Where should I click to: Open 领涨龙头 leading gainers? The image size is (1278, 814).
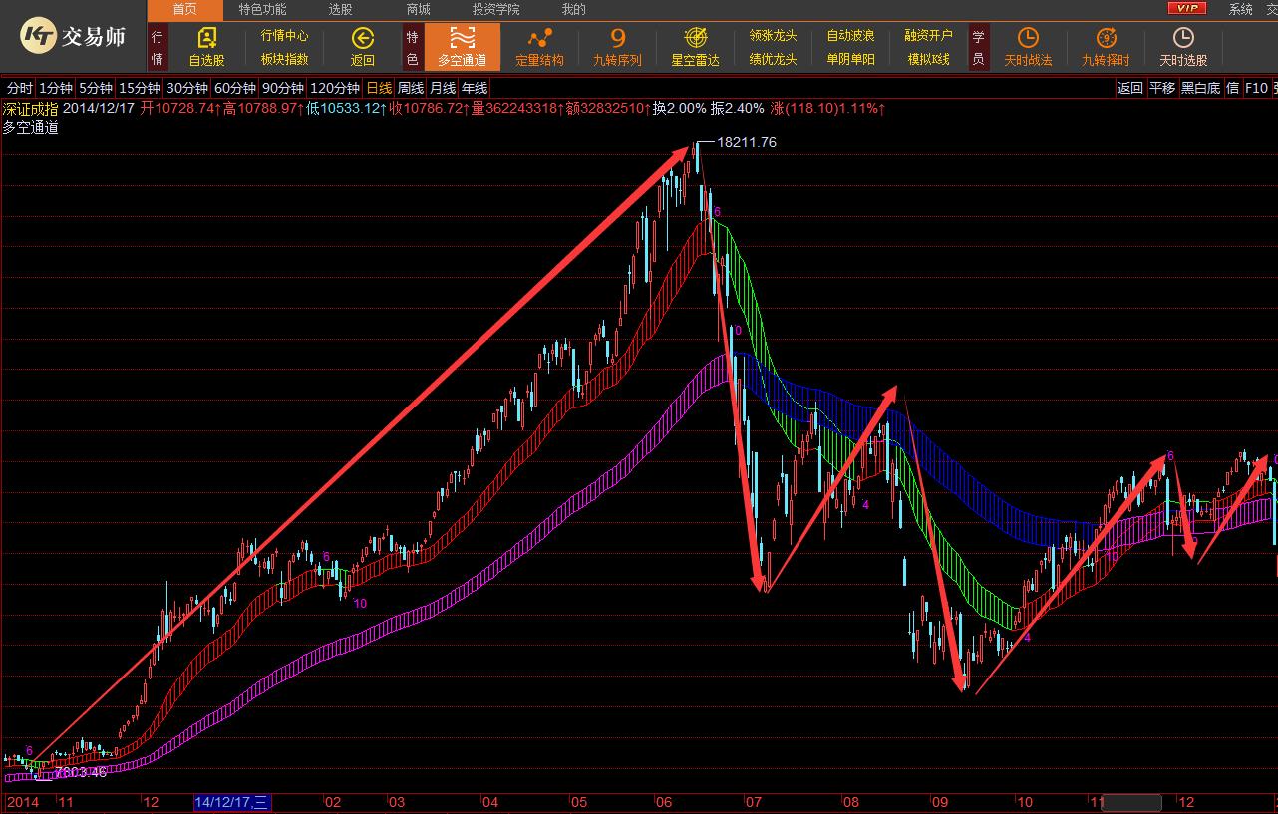(x=774, y=35)
